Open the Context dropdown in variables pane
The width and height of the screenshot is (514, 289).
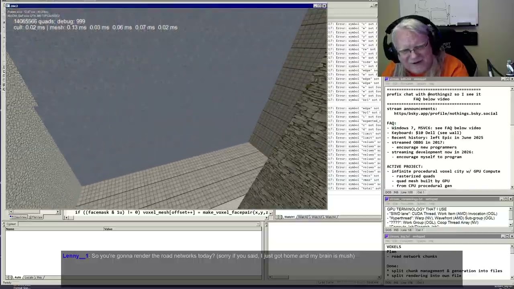point(259,224)
